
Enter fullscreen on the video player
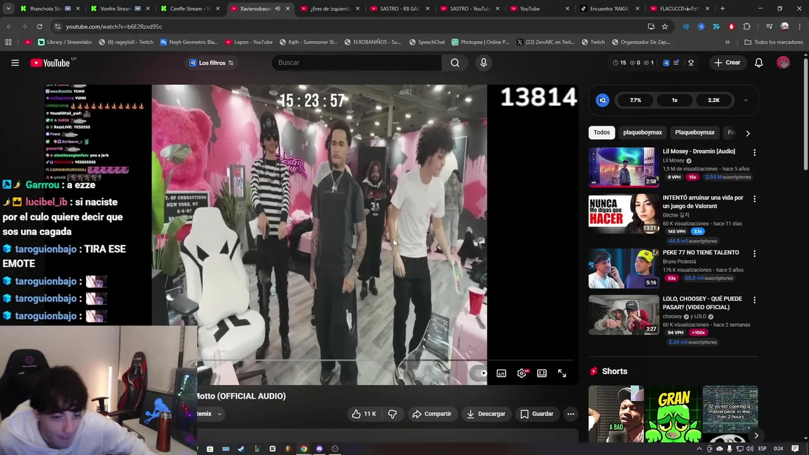coord(562,373)
